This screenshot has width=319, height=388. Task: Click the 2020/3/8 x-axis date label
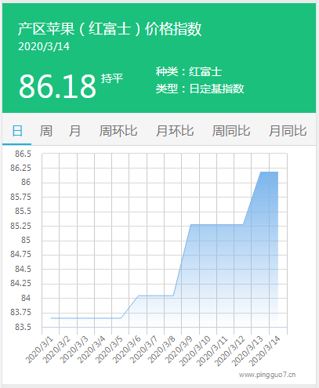tap(161, 350)
